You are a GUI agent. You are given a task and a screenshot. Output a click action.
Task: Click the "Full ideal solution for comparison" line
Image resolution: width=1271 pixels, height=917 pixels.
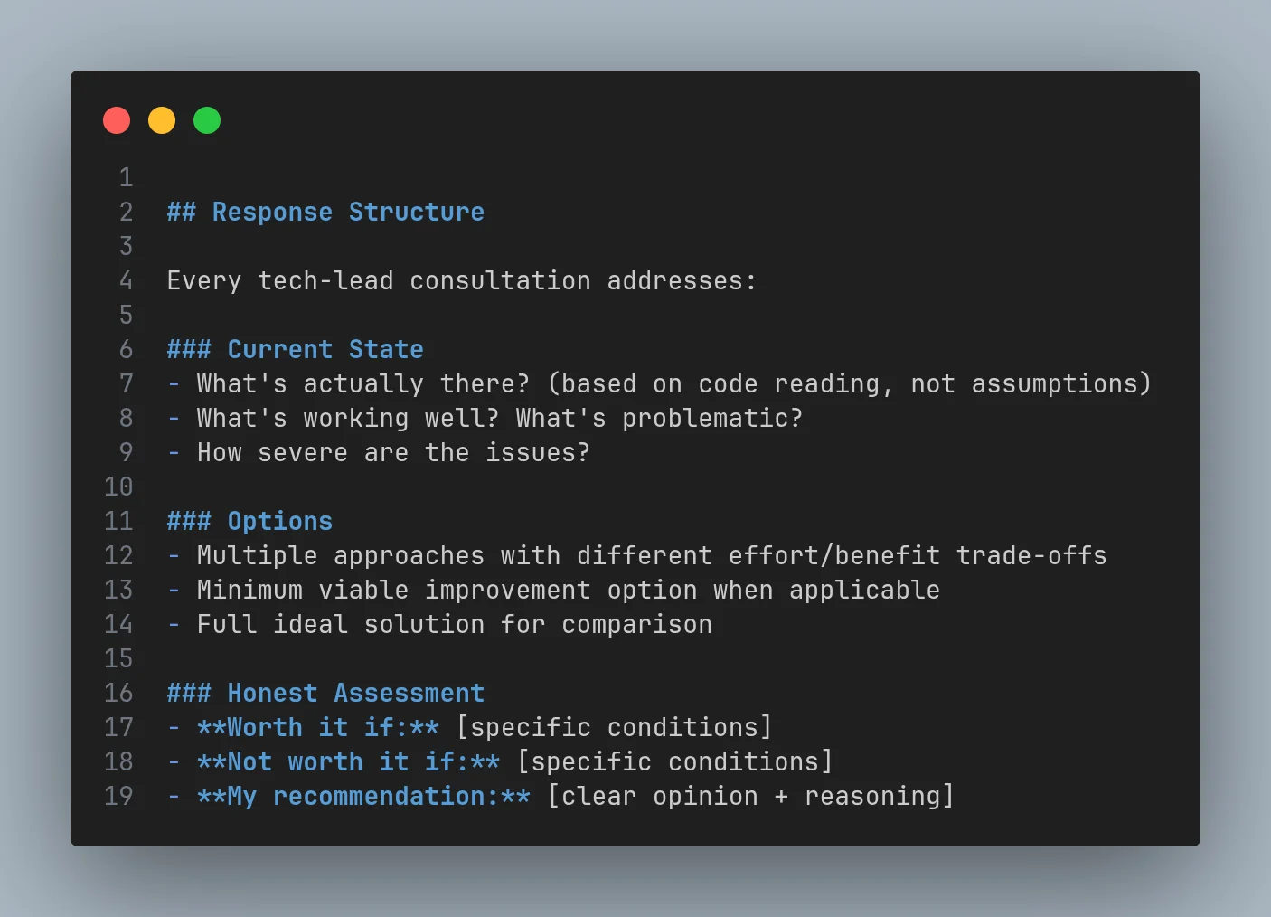pyautogui.click(x=454, y=625)
